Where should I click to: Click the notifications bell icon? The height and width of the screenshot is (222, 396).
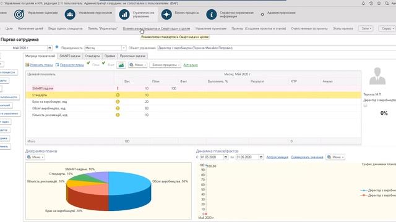click(x=363, y=3)
